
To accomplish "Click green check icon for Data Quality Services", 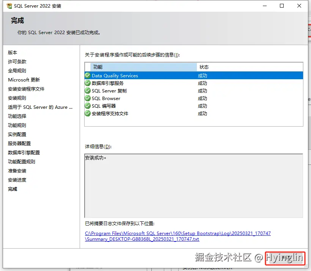I will point(88,75).
